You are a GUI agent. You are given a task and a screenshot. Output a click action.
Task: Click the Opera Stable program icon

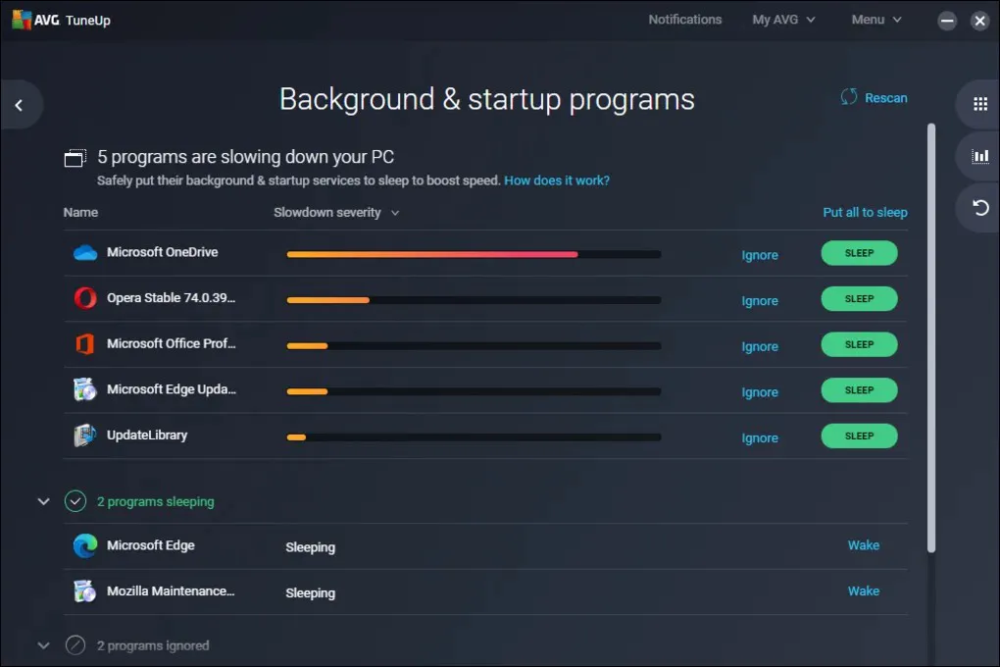(x=85, y=298)
